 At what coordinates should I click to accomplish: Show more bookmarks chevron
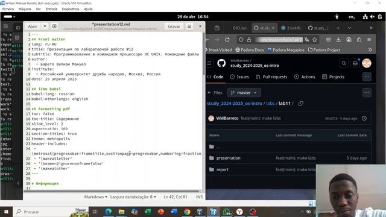pyautogui.click(x=370, y=49)
